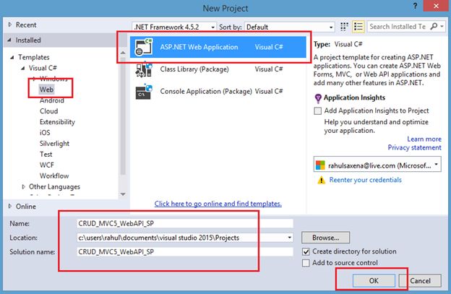Viewport: 451px width, 294px height.
Task: Click the Microsoft account logo icon
Action: (320, 165)
